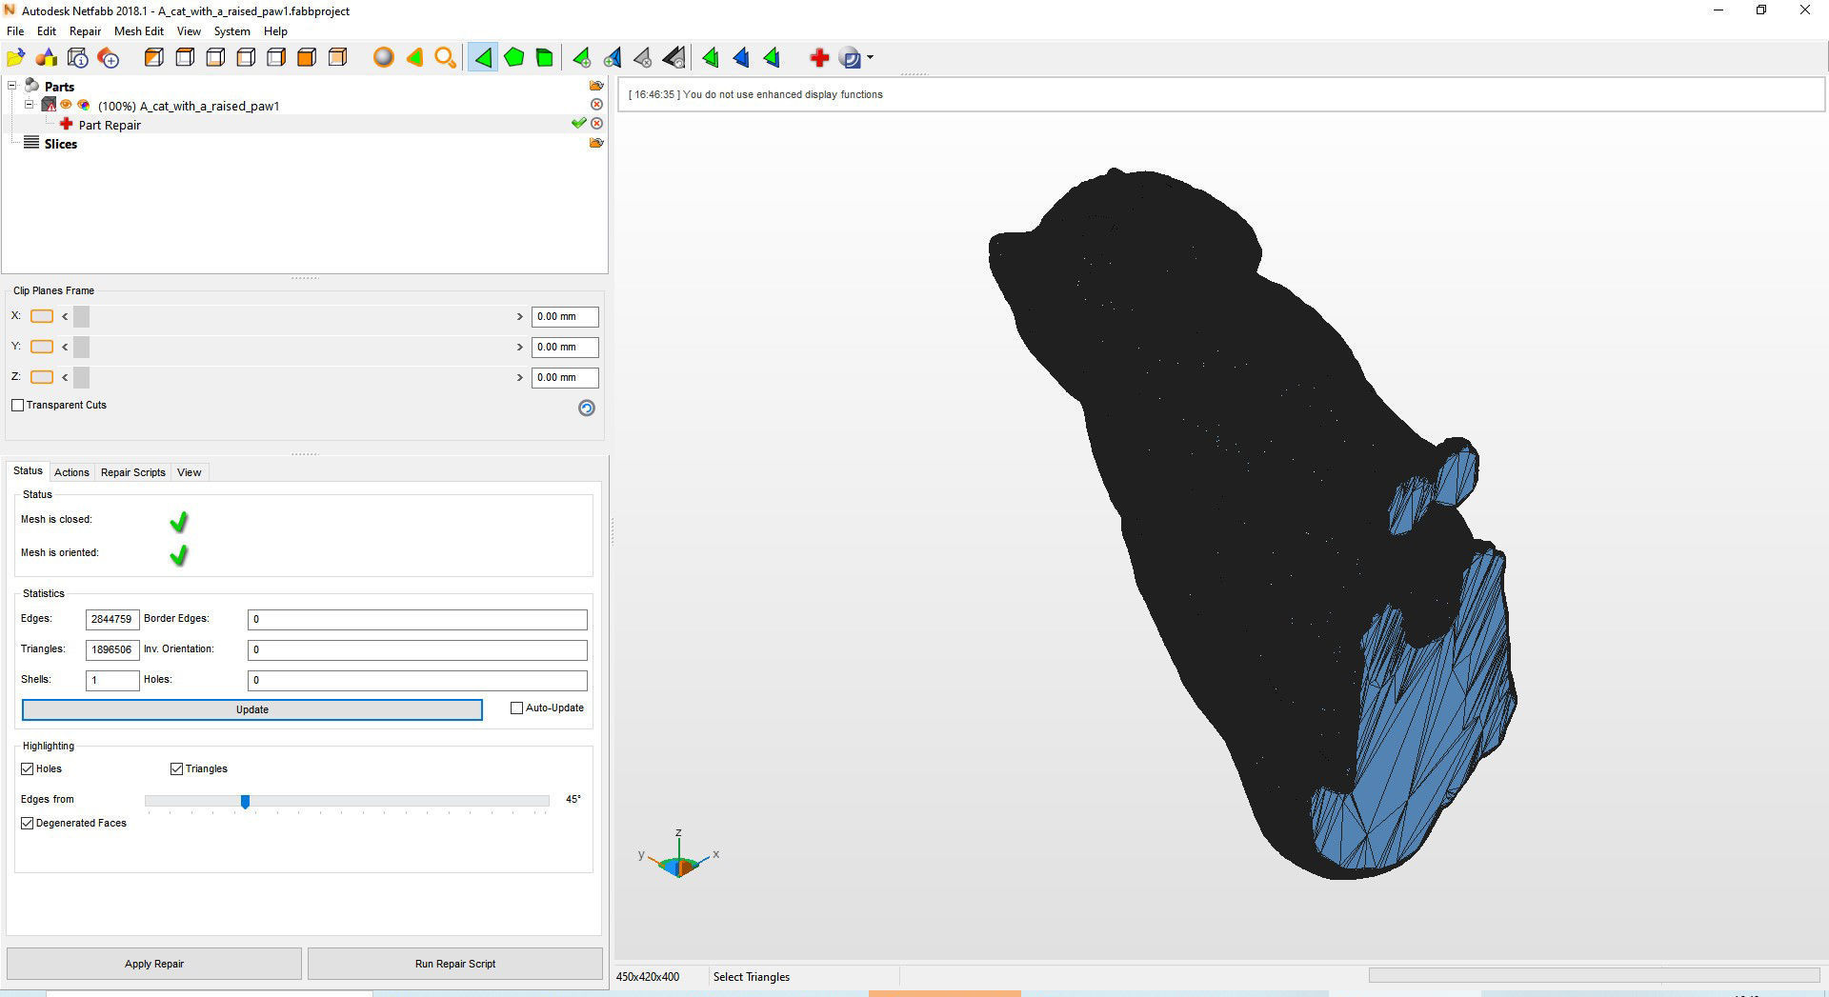The image size is (1829, 997).
Task: Click the dark stacked triangles toolbar icon
Action: pos(673,58)
